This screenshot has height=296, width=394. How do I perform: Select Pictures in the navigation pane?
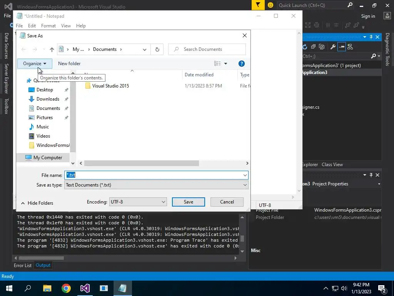[45, 118]
